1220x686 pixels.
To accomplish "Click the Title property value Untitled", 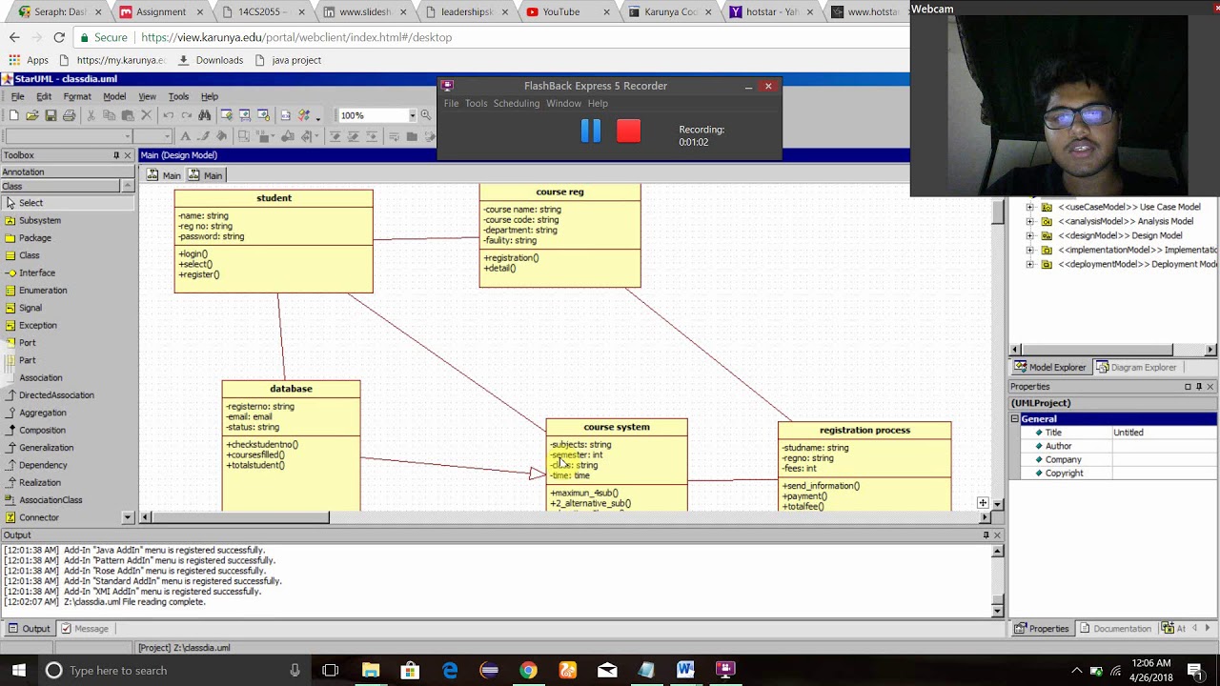I will (1164, 433).
